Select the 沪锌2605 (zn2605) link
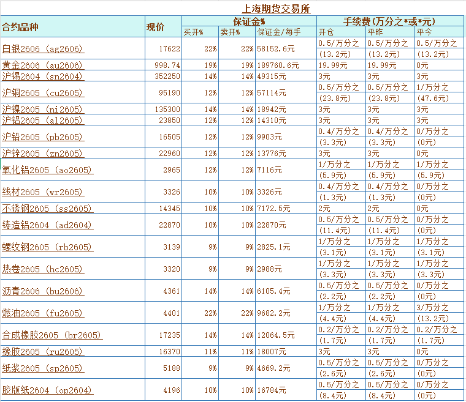The height and width of the screenshot is (402, 466). [42, 153]
